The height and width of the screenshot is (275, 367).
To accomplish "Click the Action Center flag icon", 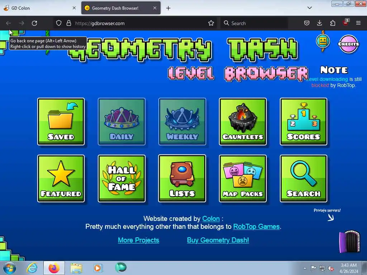I will 313,268.
